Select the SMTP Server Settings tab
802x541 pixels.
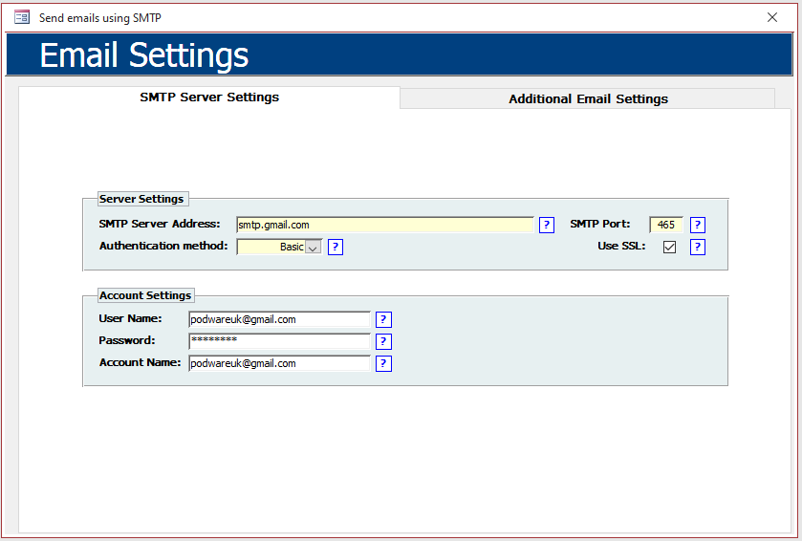pyautogui.click(x=209, y=97)
